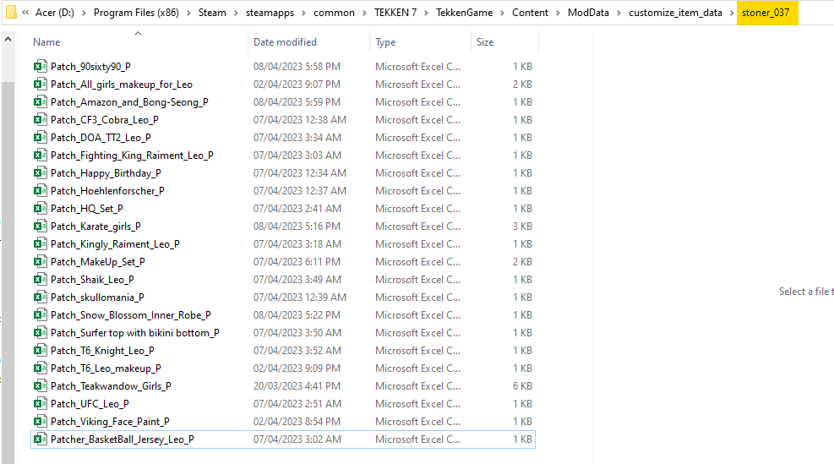Navigate to customize_item_data breadcrumb folder
The width and height of the screenshot is (834, 464).
675,12
